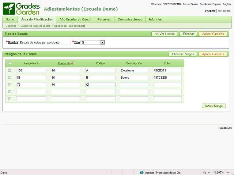234x175 pixels.
Task: Open the Mi Cuenta link
Action: pos(224,11)
